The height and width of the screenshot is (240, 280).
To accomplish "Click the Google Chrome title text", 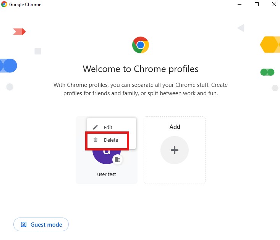I will click(x=25, y=5).
